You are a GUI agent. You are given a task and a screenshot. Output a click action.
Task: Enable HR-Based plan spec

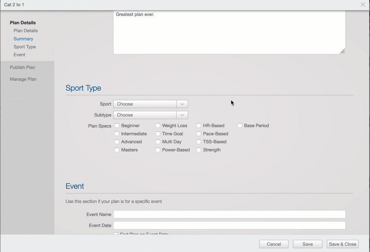pyautogui.click(x=199, y=126)
